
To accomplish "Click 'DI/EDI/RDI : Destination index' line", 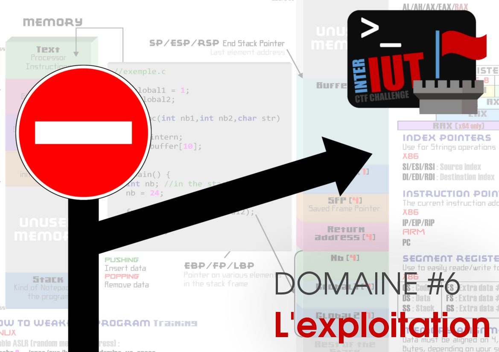I will tap(448, 177).
